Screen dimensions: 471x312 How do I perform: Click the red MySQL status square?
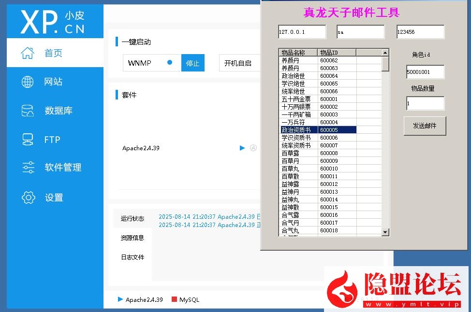tap(175, 299)
